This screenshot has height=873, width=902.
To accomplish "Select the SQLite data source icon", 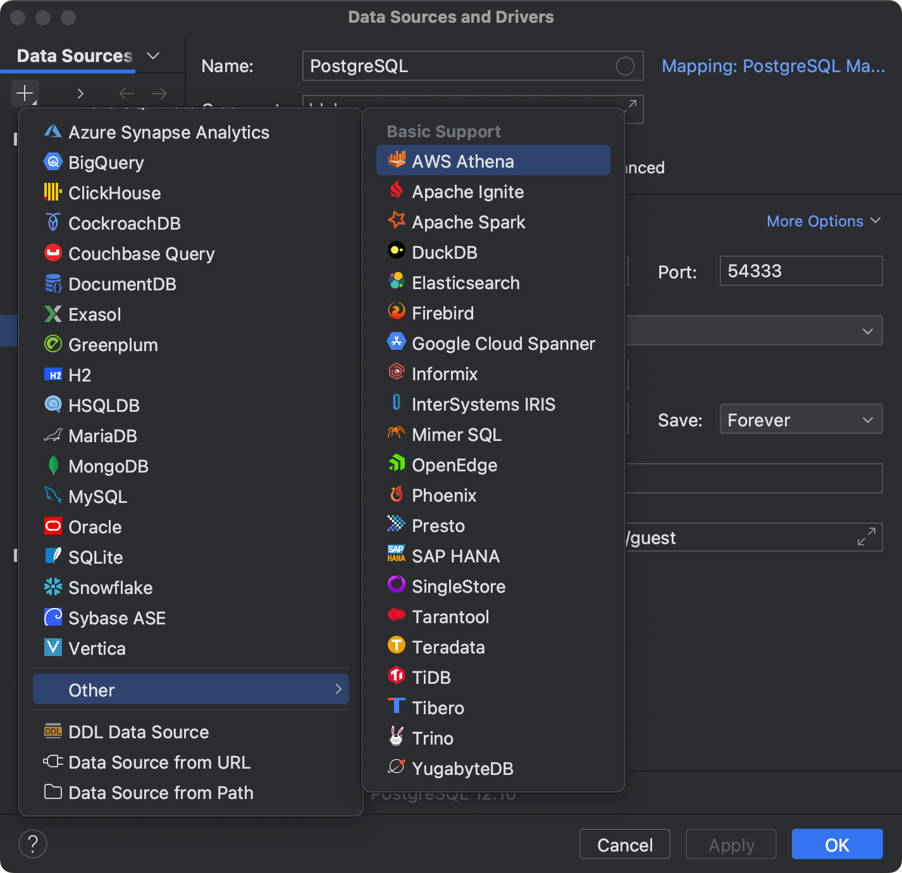I will point(53,557).
